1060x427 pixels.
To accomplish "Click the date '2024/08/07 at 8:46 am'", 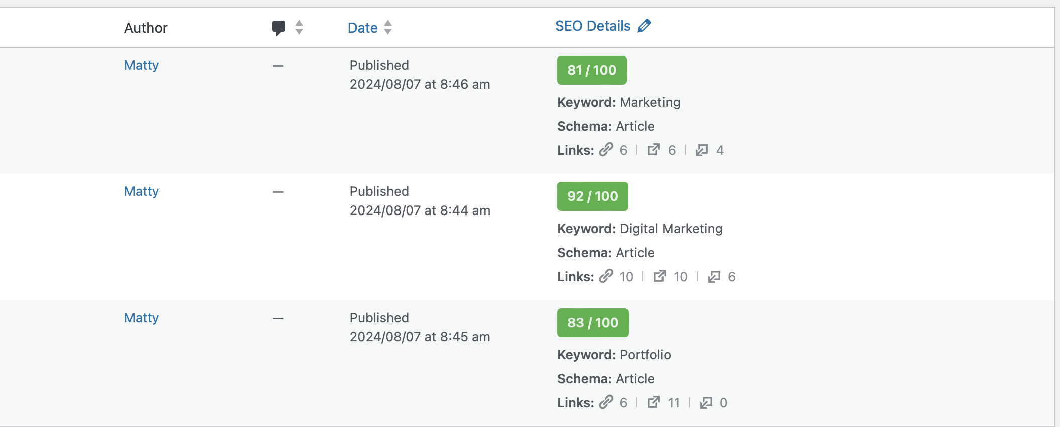I will pyautogui.click(x=420, y=84).
